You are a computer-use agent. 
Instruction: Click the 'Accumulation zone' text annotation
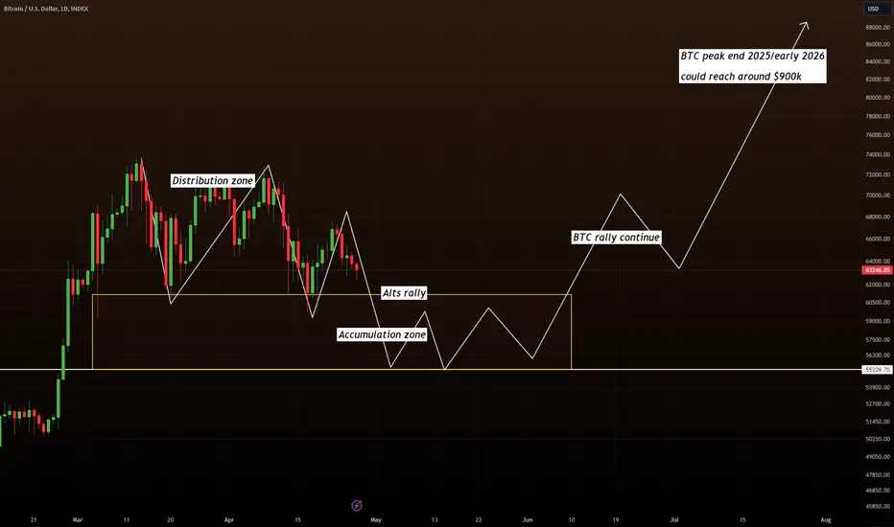click(382, 334)
